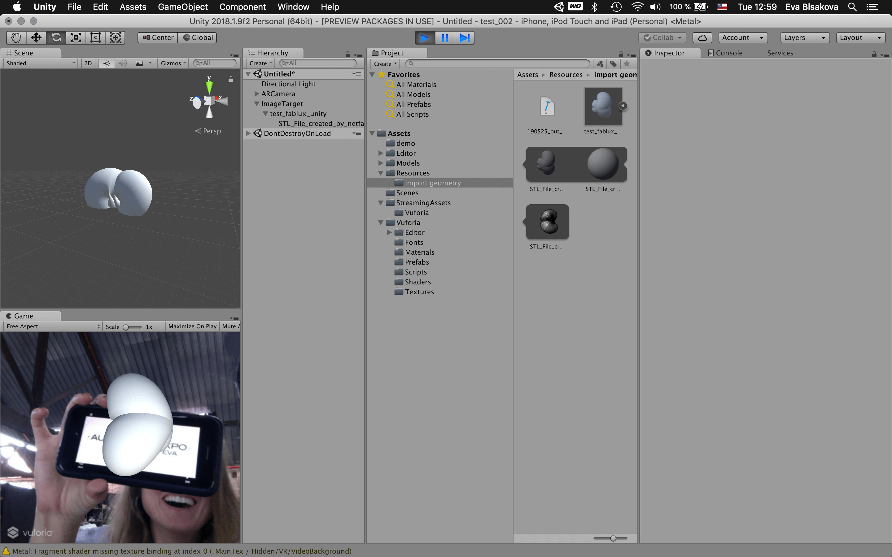The image size is (892, 557).
Task: Toggle scene audio speaker icon
Action: point(123,63)
